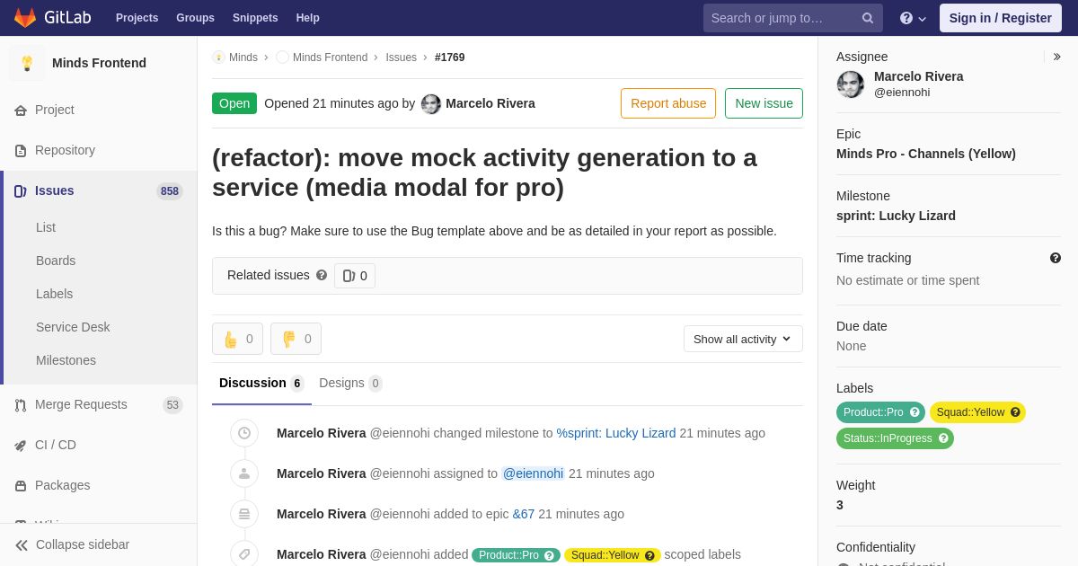Click the Minds Frontend breadcrumb link
1078x566 pixels.
pyautogui.click(x=330, y=57)
